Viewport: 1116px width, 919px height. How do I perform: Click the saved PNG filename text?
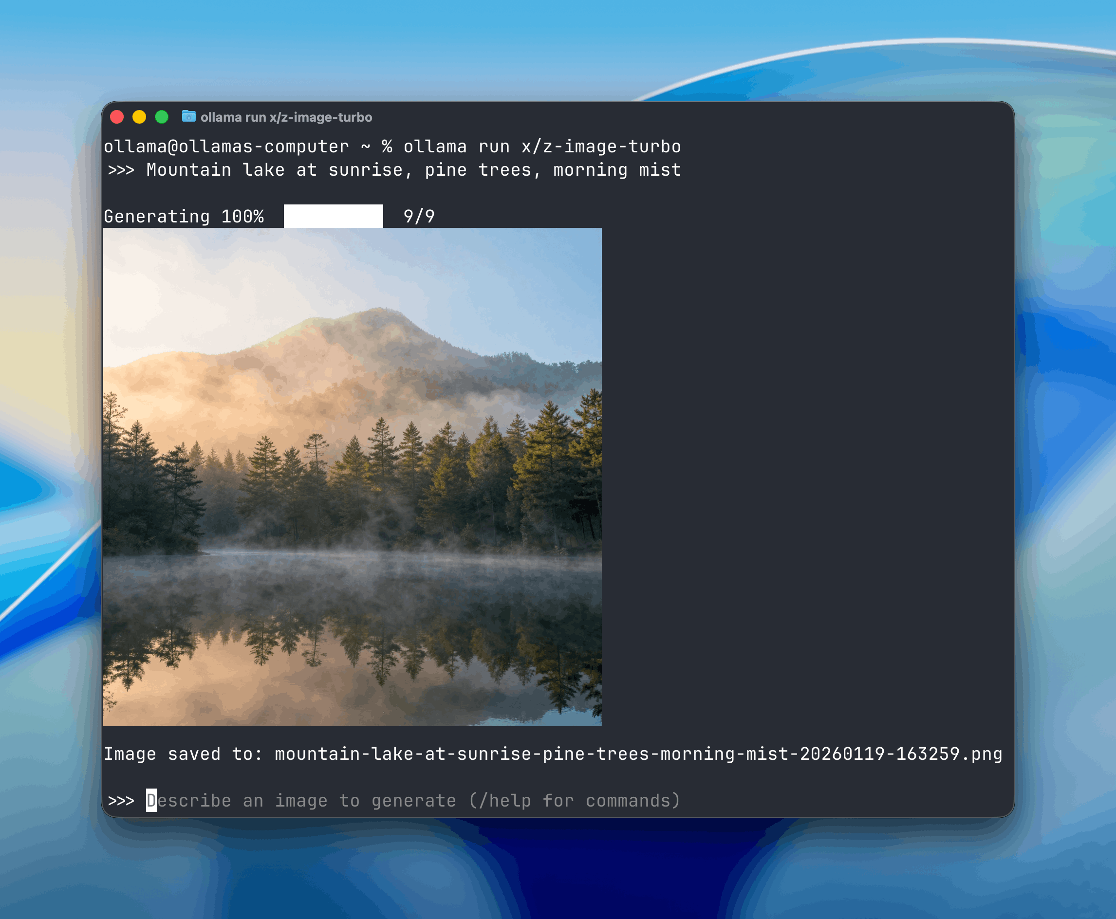click(x=638, y=754)
